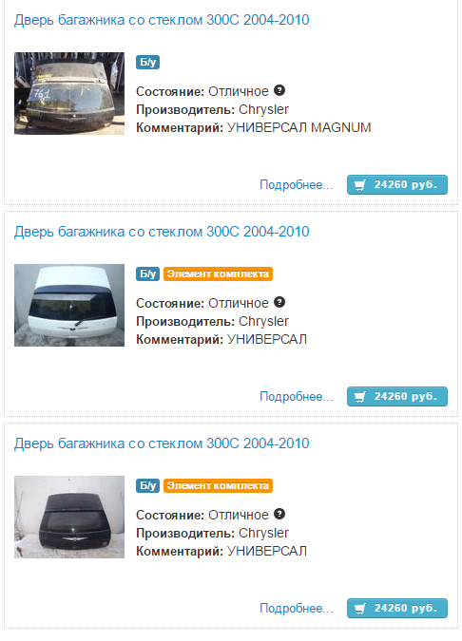
Task: Click the cart icon in third listing's price button
Action: (359, 609)
